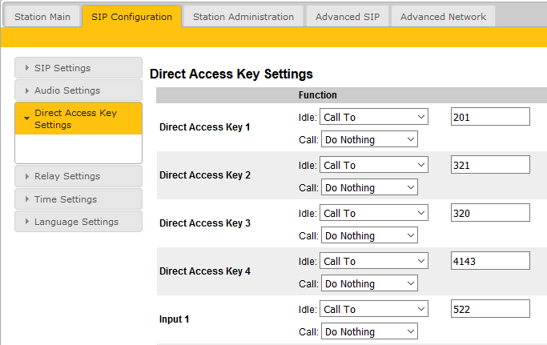Collapse Direct Access Key Settings section
The width and height of the screenshot is (547, 345).
coord(78,118)
